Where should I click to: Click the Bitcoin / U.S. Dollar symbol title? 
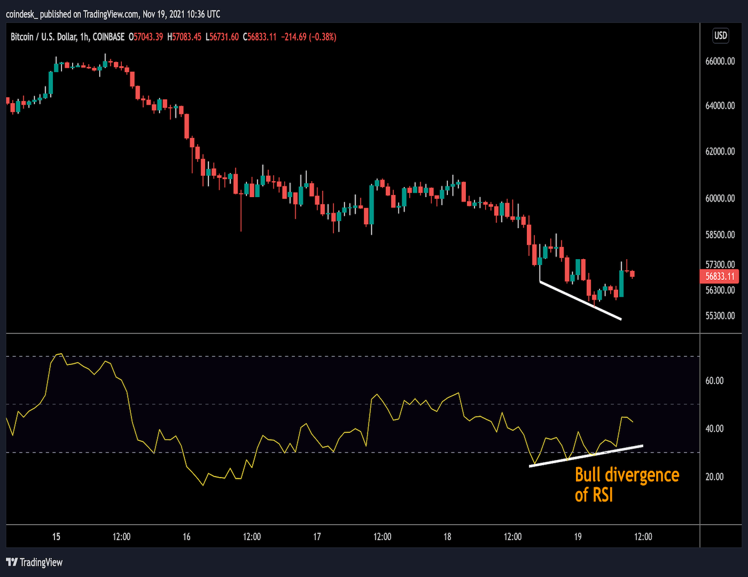tap(43, 37)
